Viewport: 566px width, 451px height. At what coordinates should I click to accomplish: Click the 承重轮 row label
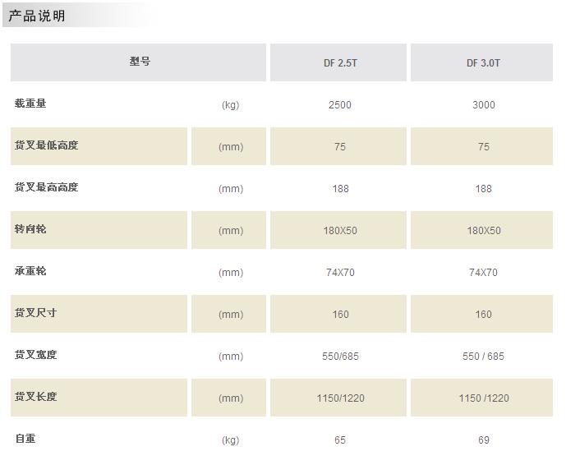(30, 271)
